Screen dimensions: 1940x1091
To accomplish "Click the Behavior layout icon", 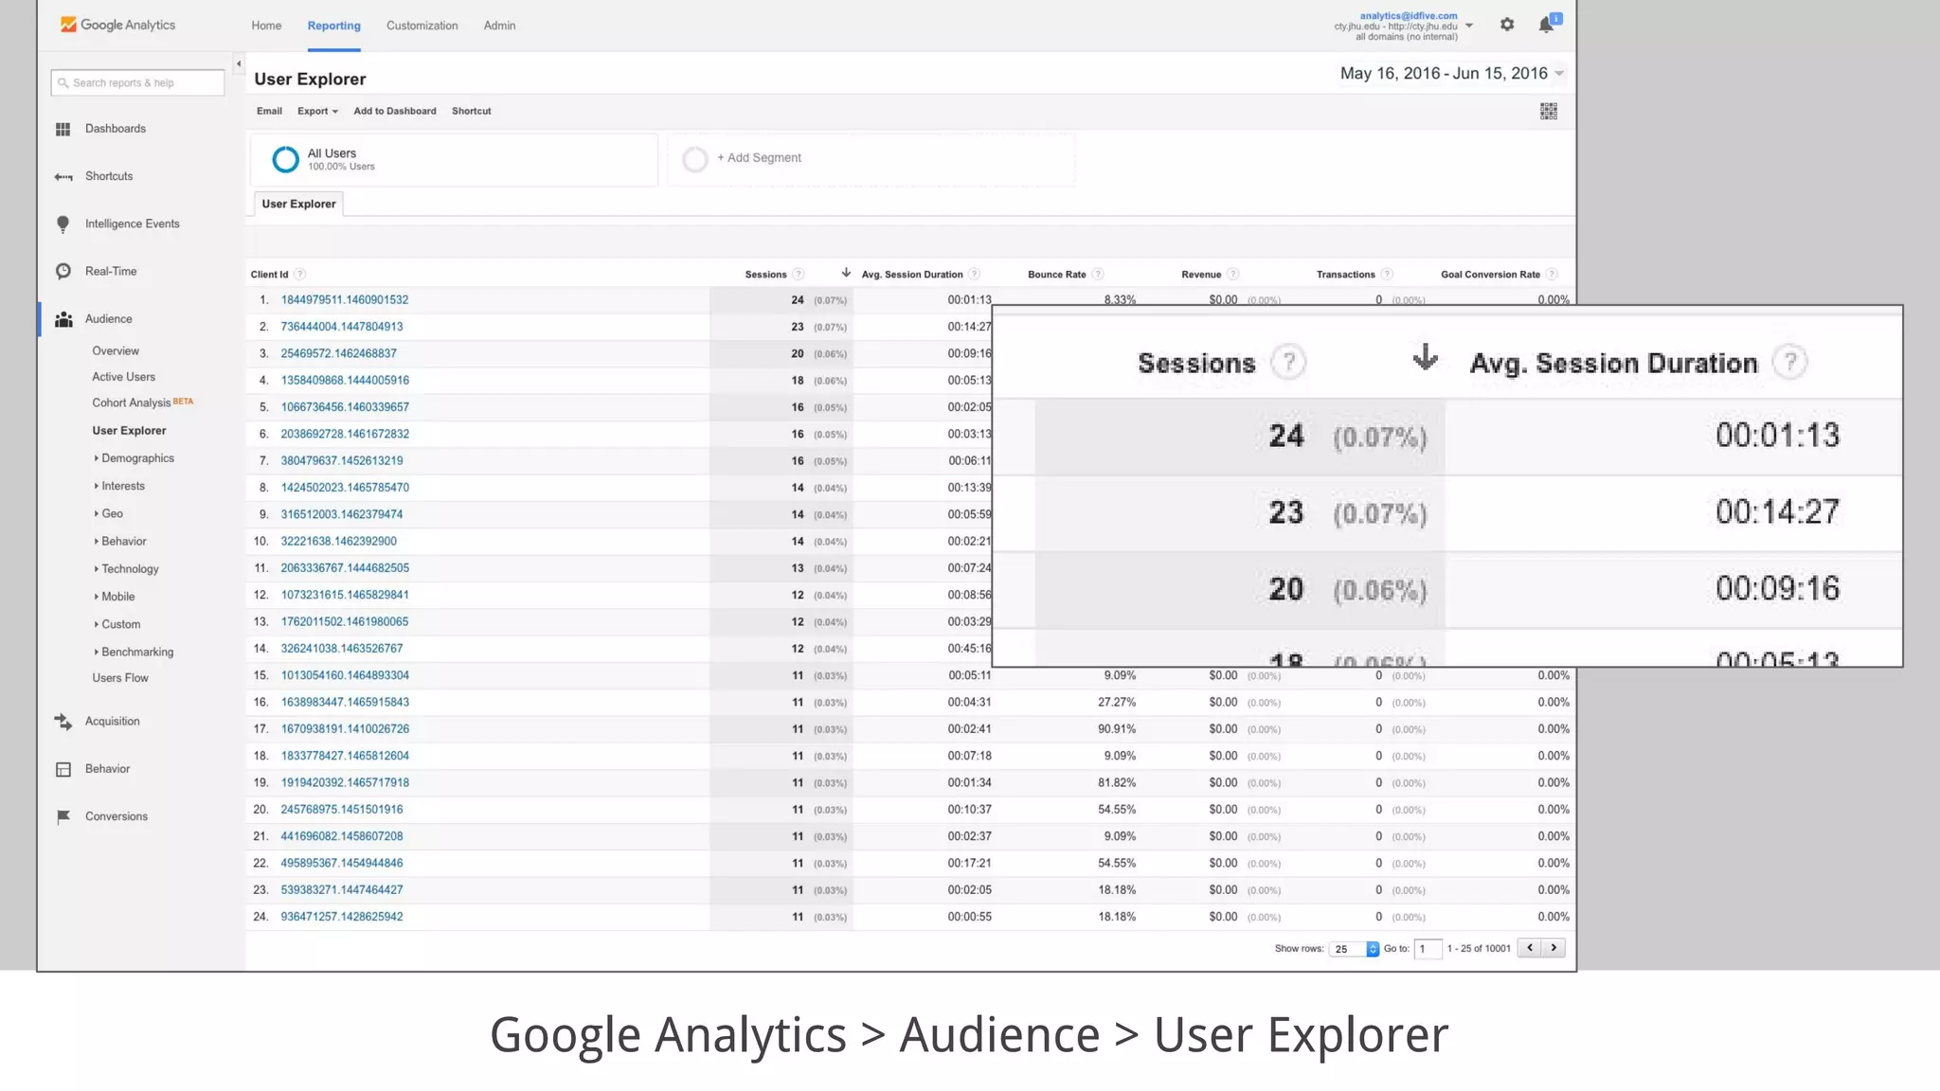I will [x=63, y=769].
